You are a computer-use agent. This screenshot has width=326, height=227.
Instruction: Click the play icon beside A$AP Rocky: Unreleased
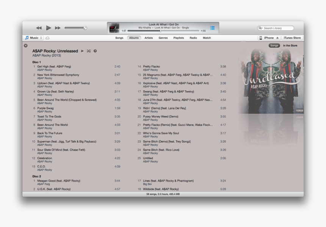pos(82,50)
